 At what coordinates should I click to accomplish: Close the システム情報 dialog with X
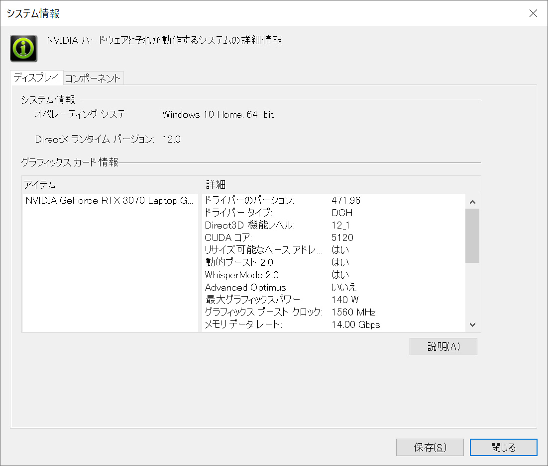tap(533, 13)
